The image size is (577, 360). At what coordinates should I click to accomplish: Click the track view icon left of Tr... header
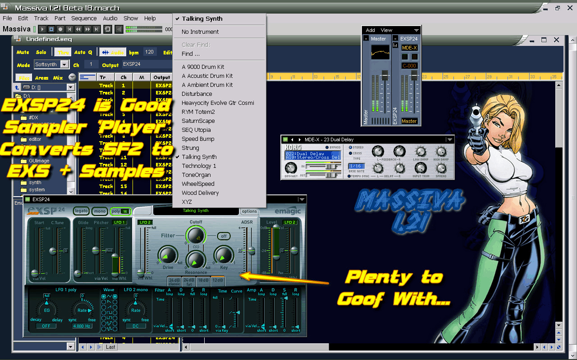pyautogui.click(x=87, y=77)
